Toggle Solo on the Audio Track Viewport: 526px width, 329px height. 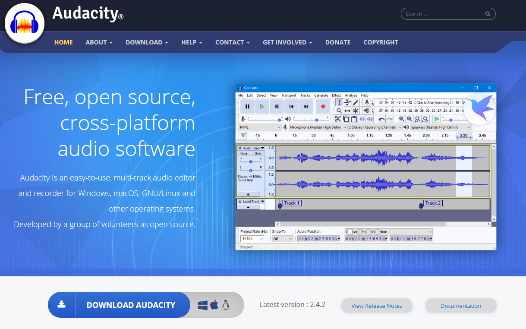pos(258,153)
